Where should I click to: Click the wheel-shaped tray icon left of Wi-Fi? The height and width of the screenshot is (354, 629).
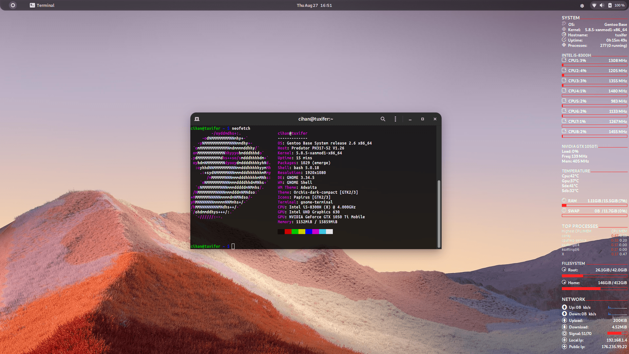582,6
